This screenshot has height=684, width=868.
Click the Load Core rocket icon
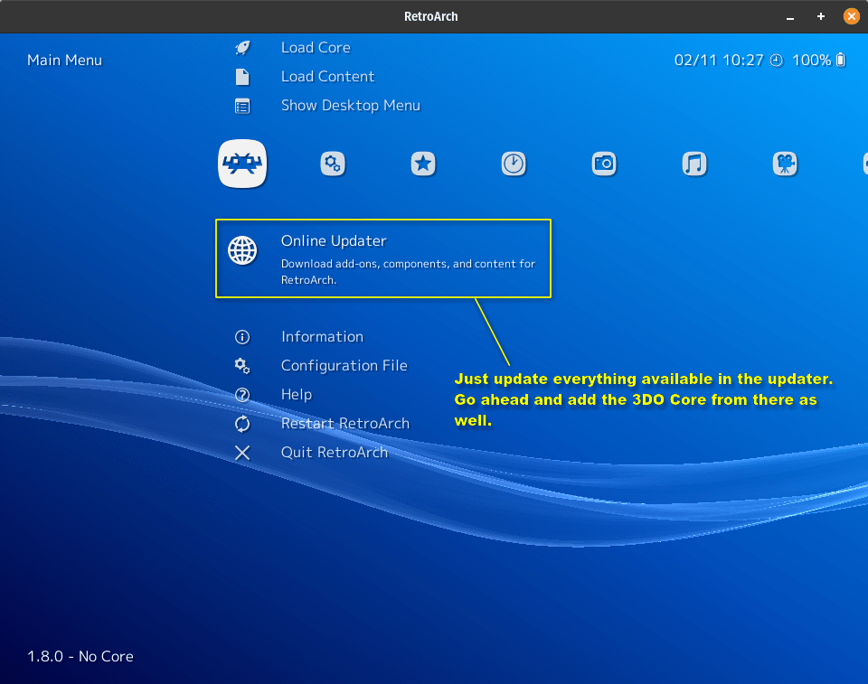click(x=242, y=48)
